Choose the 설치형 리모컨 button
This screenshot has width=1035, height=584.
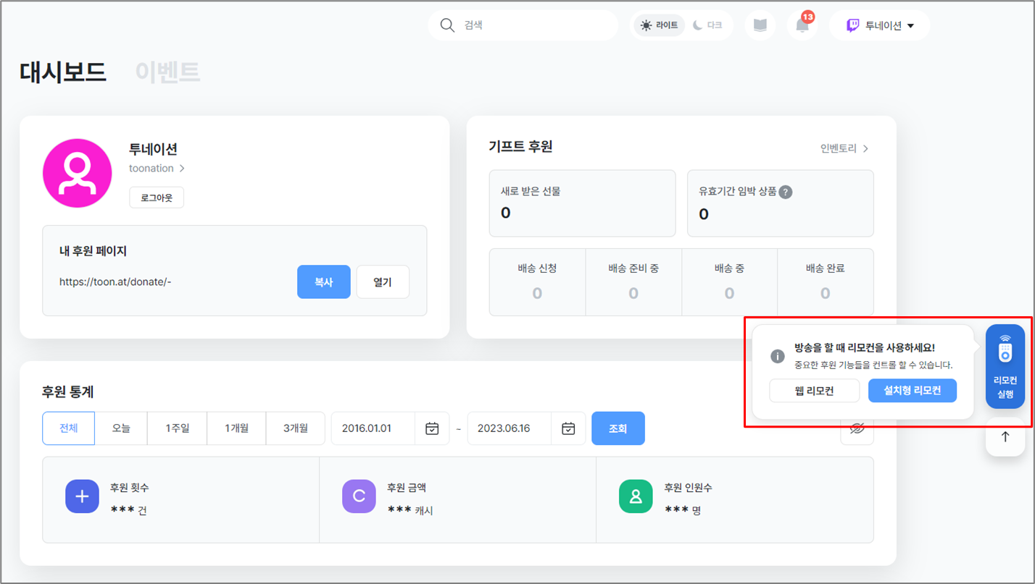coord(913,391)
